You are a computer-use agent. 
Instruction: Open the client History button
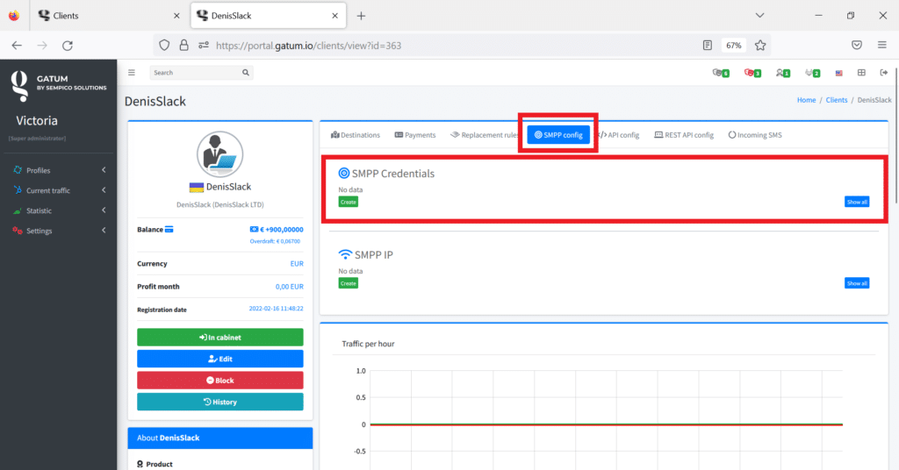tap(220, 402)
